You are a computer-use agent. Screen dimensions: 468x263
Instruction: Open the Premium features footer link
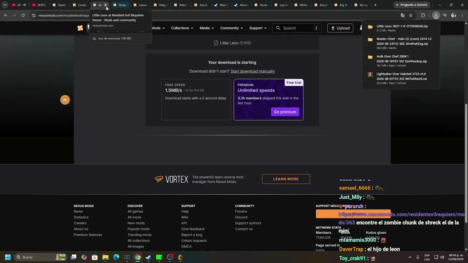(88, 235)
